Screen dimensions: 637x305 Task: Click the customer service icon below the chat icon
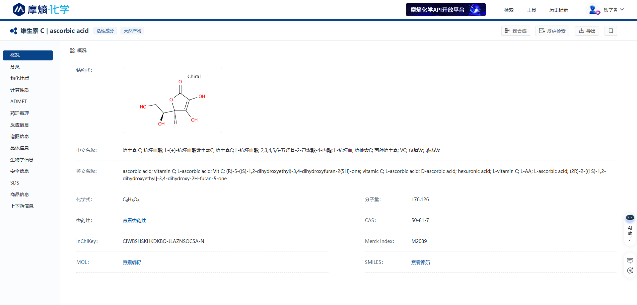[630, 271]
